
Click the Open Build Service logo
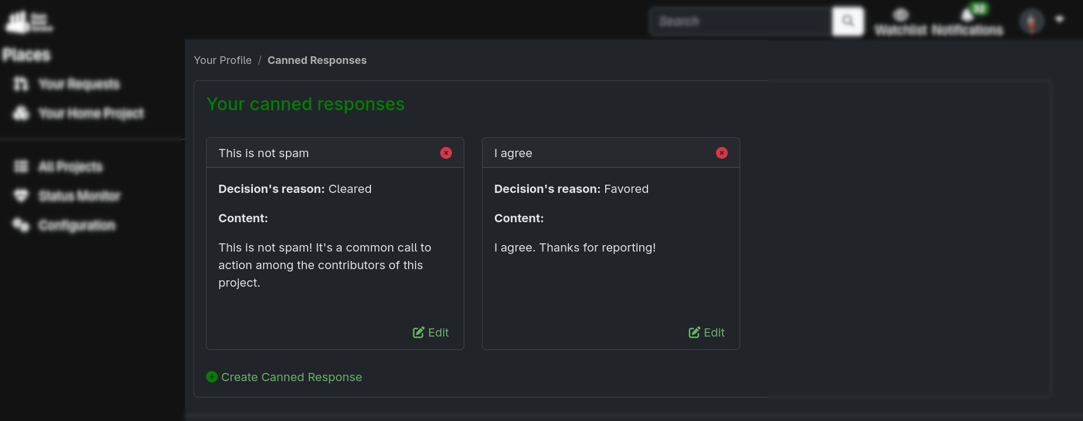coord(29,22)
